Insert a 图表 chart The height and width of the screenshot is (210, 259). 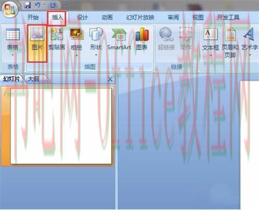point(141,39)
